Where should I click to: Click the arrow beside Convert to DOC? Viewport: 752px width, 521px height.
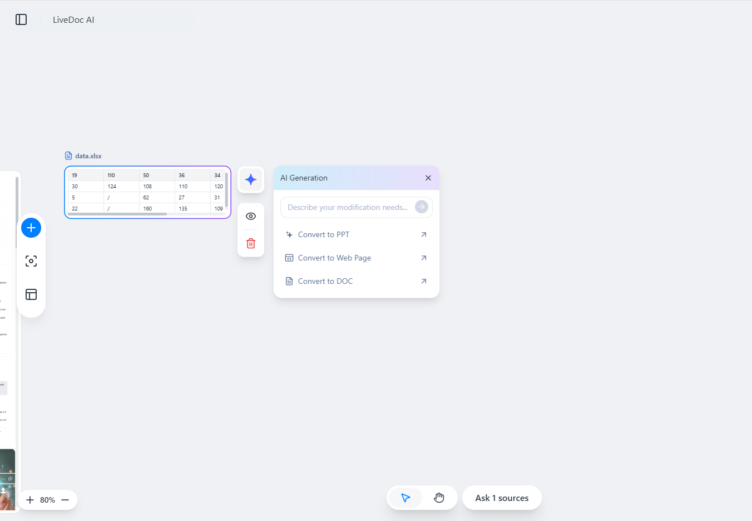pos(424,281)
